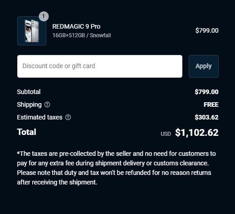Click the FREE shipping value
Screen dimensions: 235x214
(211, 105)
